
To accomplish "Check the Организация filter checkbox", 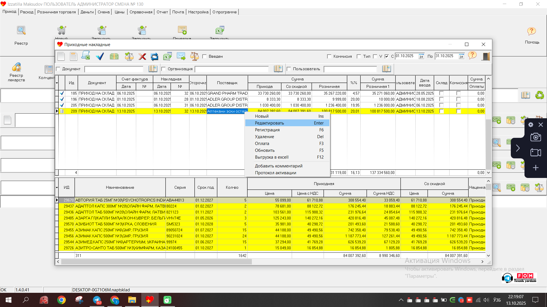I will [164, 69].
